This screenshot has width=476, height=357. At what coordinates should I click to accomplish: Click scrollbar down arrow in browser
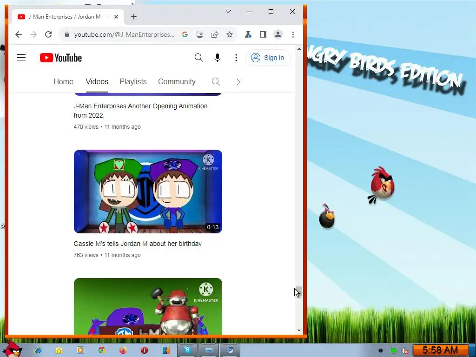coord(299,331)
